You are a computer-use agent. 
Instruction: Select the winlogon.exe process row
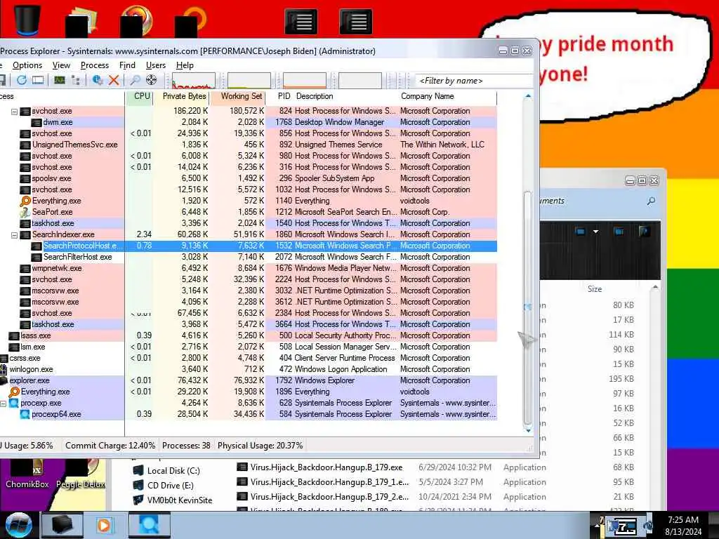(x=248, y=369)
